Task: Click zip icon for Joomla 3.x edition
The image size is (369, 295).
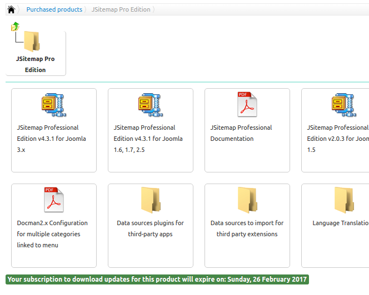Action: pos(54,105)
